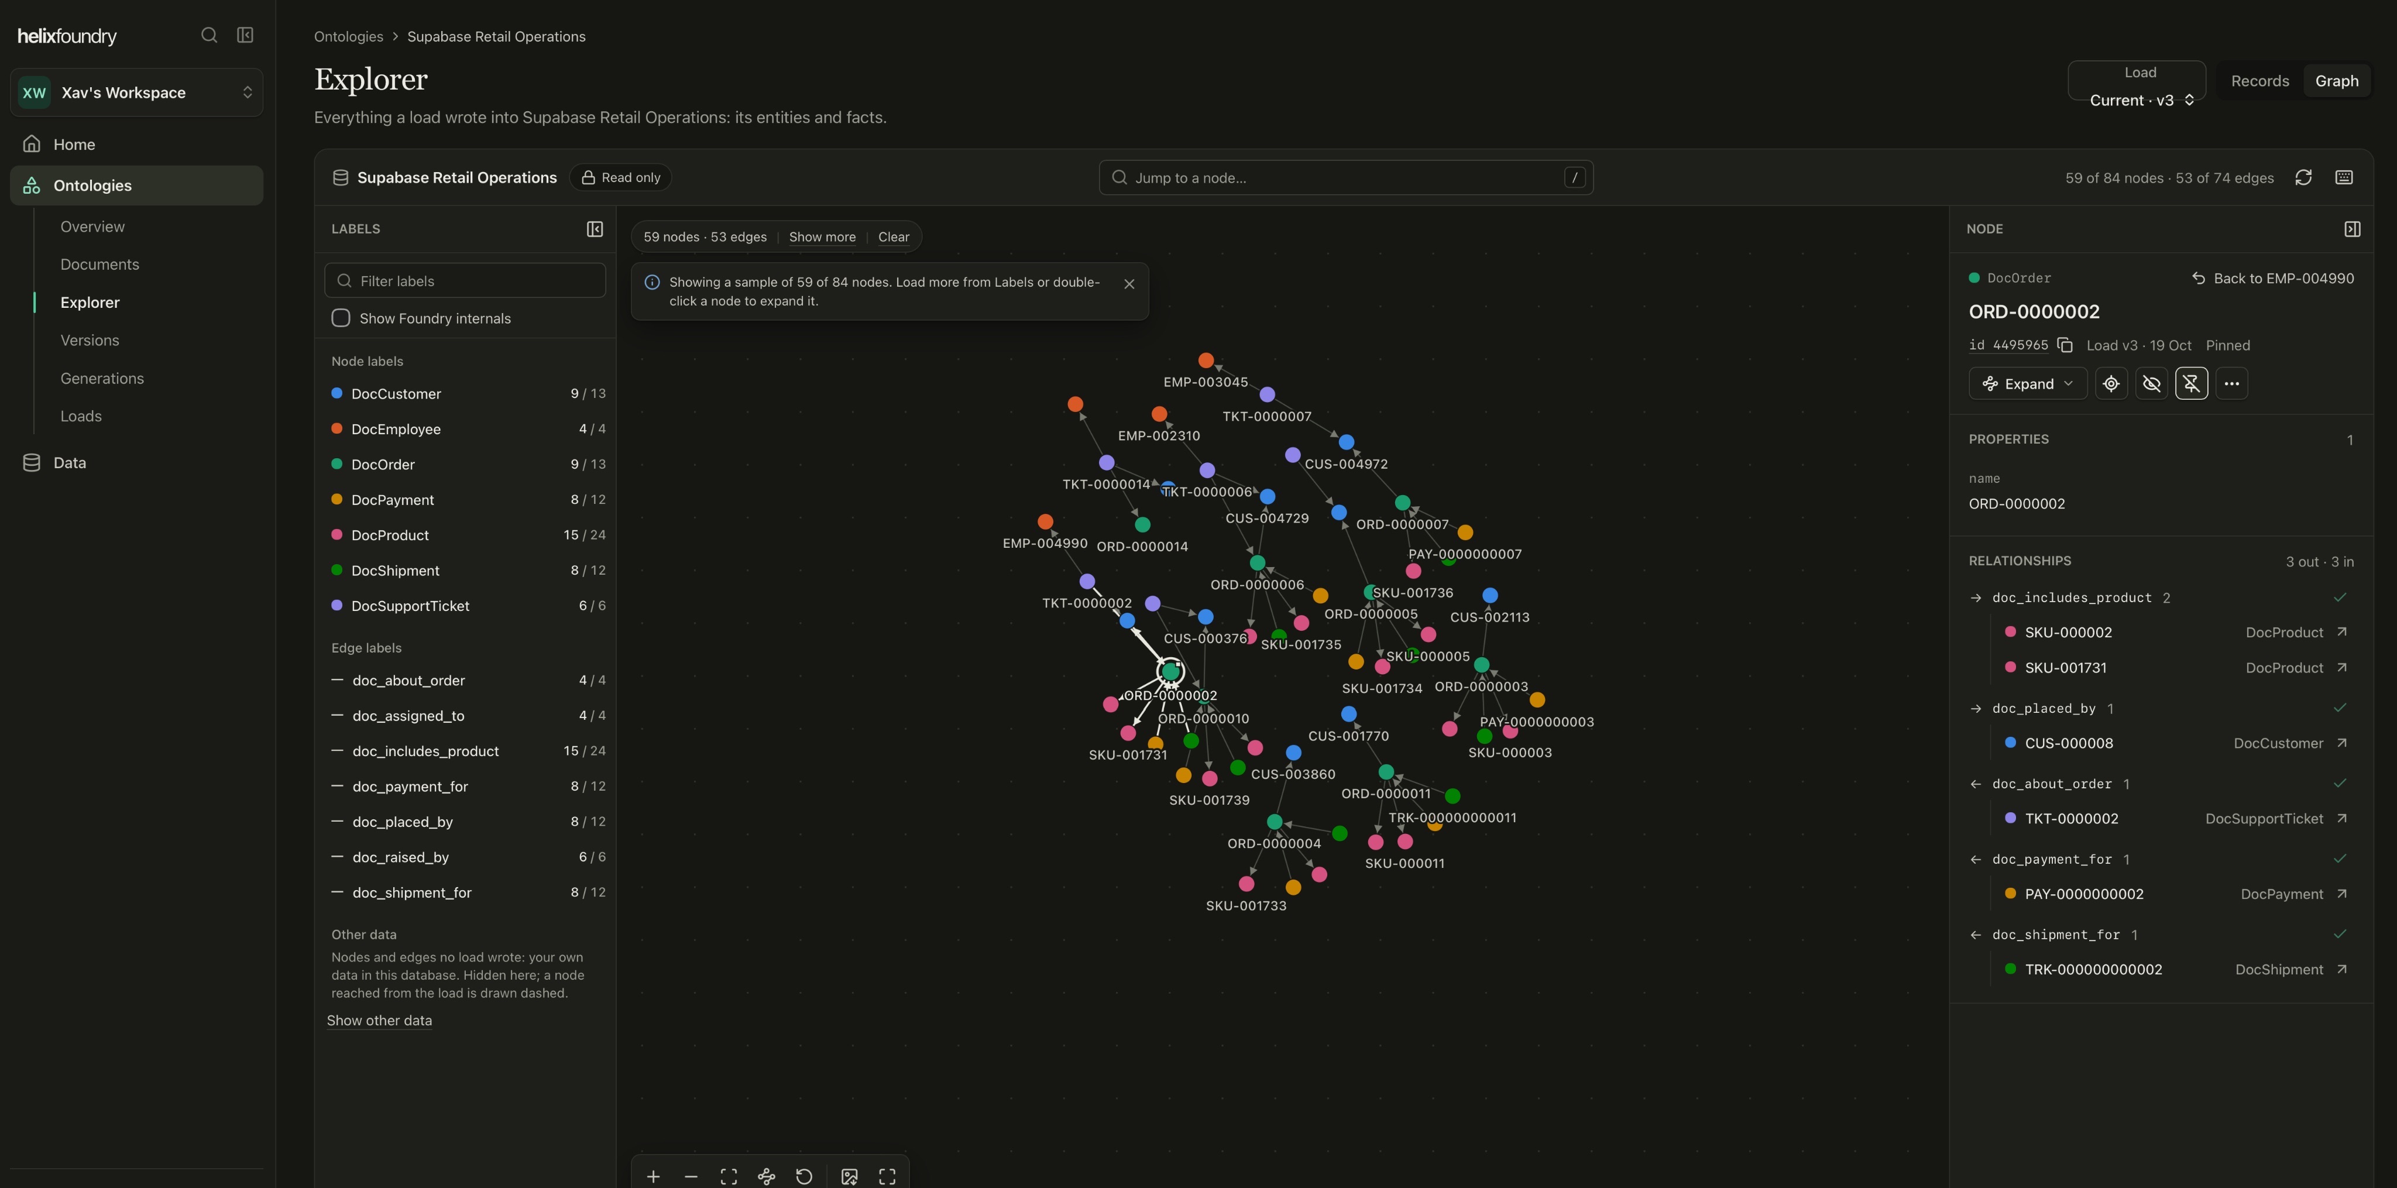Screen dimensions: 2397x1188
Task: Collapse the Node detail panel
Action: pyautogui.click(x=2353, y=229)
